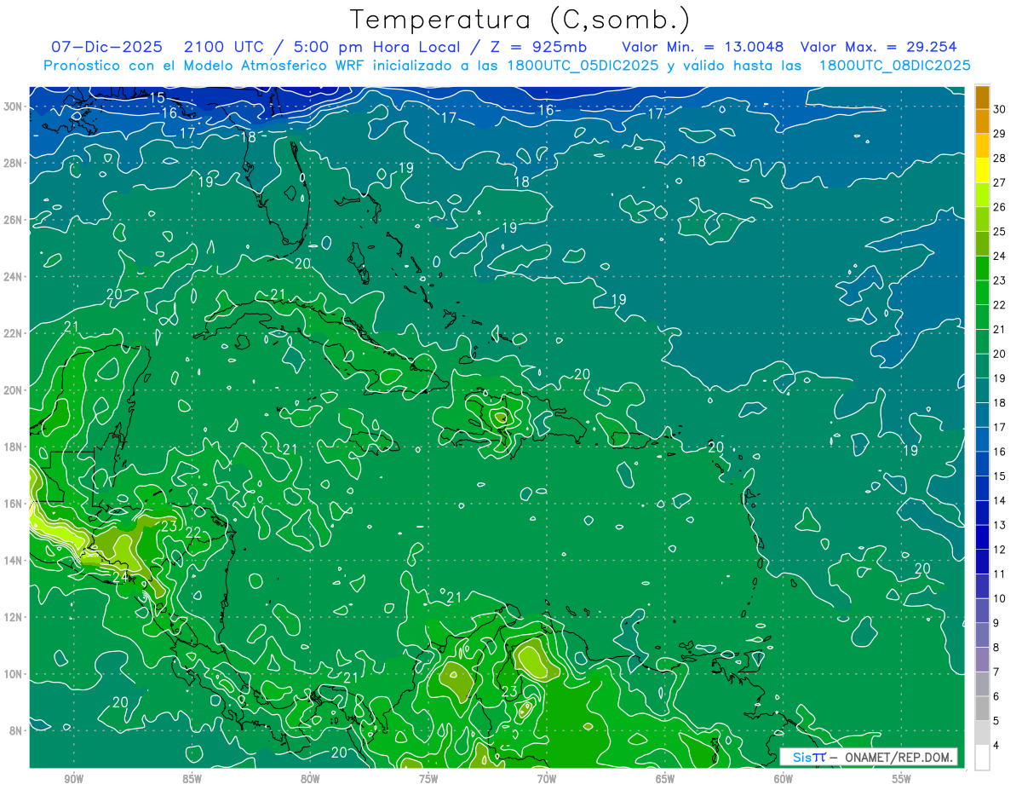This screenshot has height=790, width=1022.
Task: Click the "15" contour label on the map
Action: click(157, 98)
